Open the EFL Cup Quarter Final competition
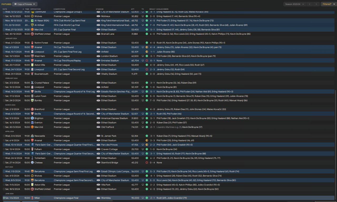The width and height of the screenshot is (337, 202). 65,30
